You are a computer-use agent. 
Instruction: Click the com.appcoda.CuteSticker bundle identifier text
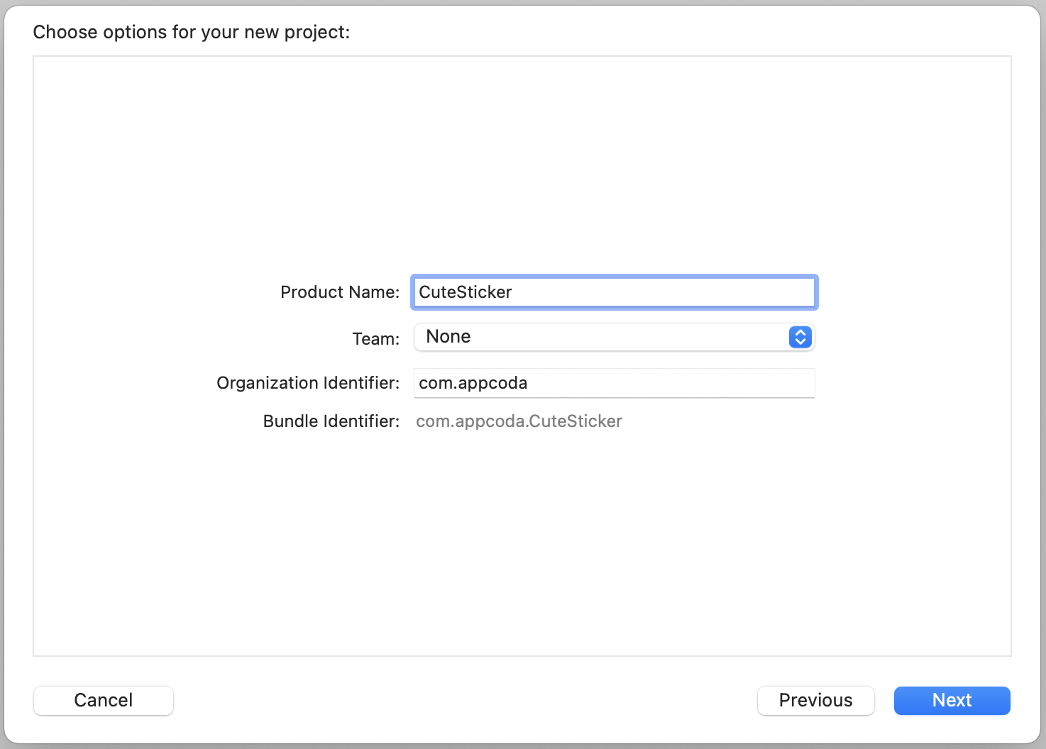coord(519,421)
